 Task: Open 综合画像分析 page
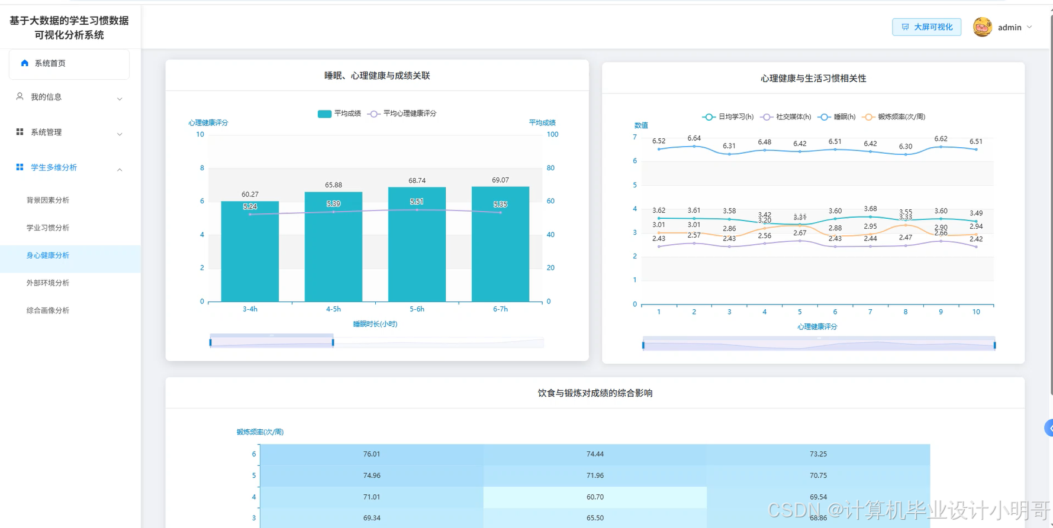pyautogui.click(x=48, y=310)
